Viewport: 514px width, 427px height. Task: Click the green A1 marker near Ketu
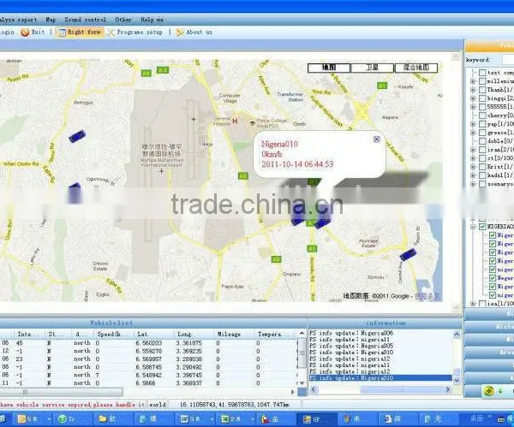382,86
